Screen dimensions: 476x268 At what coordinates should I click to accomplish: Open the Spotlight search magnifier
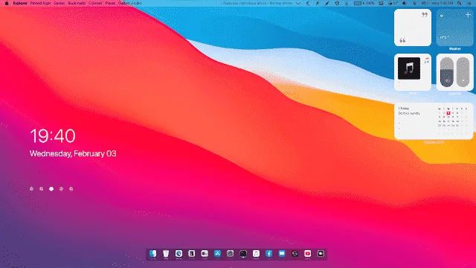click(460, 3)
